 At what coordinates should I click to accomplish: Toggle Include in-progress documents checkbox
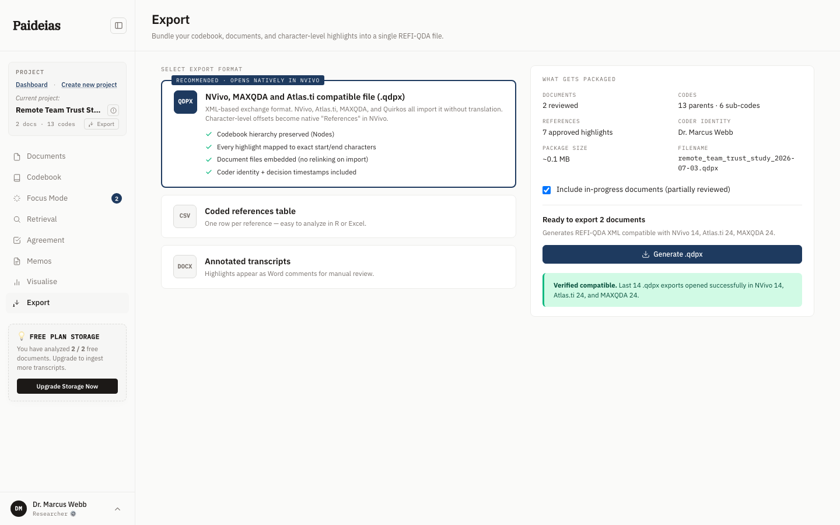point(547,190)
